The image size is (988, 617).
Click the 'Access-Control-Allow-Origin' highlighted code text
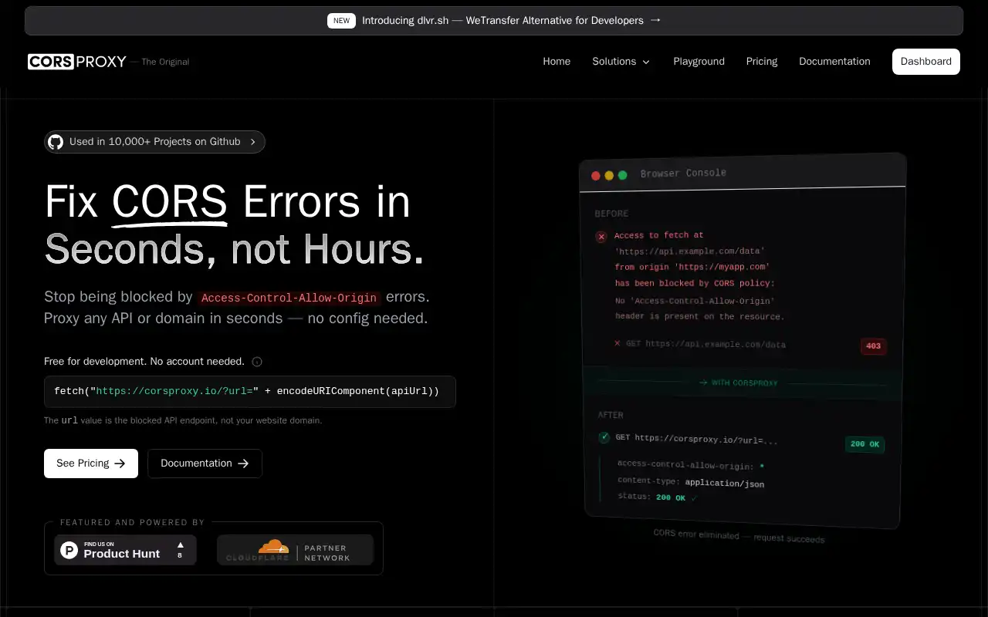tap(289, 298)
